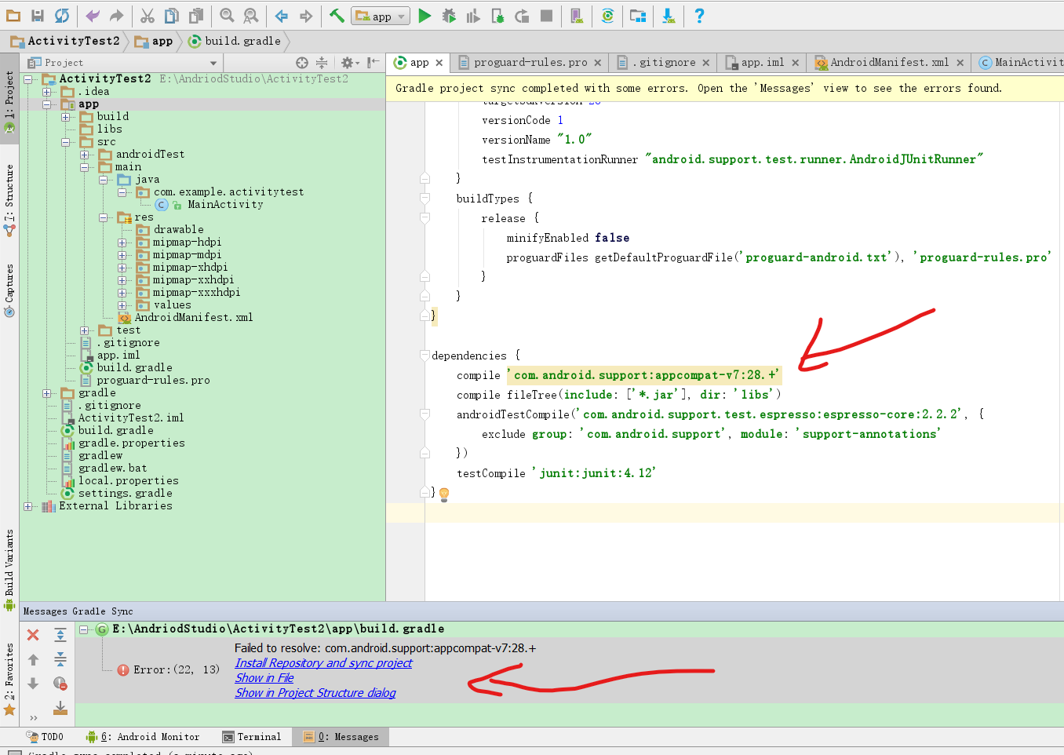Click the Show in File link
1064x755 pixels.
(264, 678)
